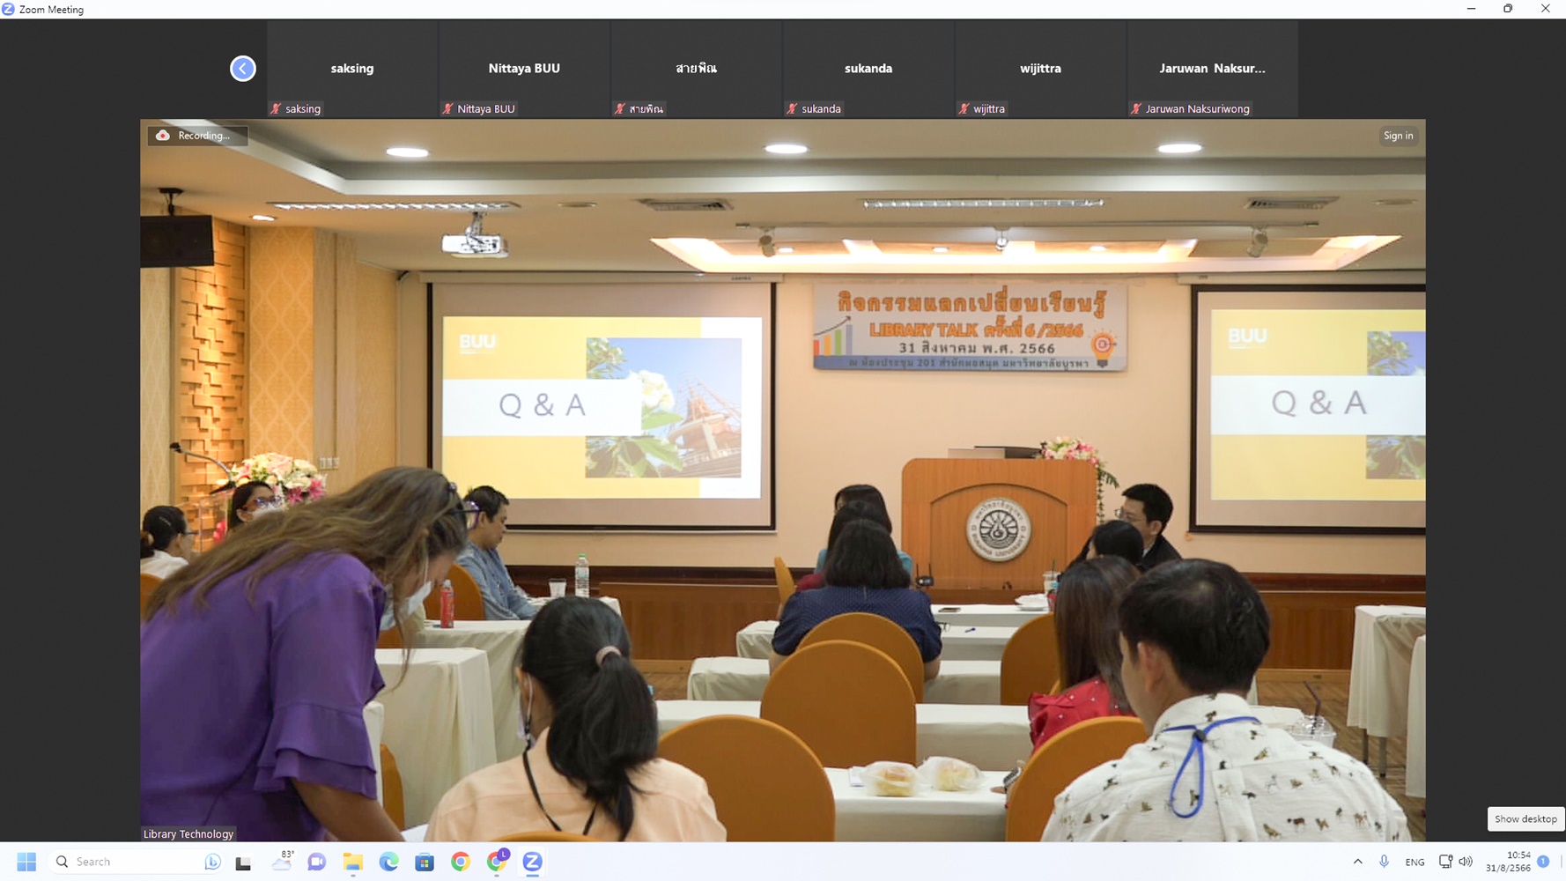Screen dimensions: 1566x881
Task: Expand the hidden tray icons chevron
Action: [1357, 862]
